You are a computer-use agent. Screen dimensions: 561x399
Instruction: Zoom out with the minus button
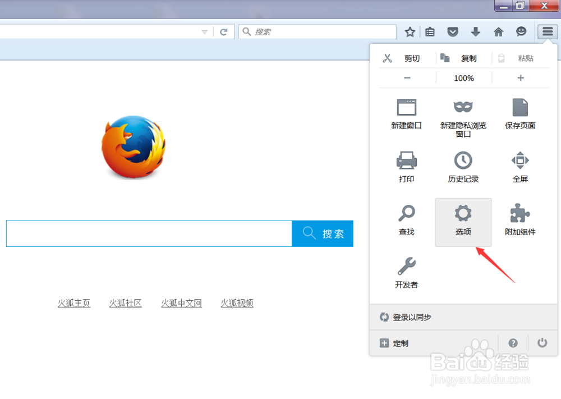(407, 78)
